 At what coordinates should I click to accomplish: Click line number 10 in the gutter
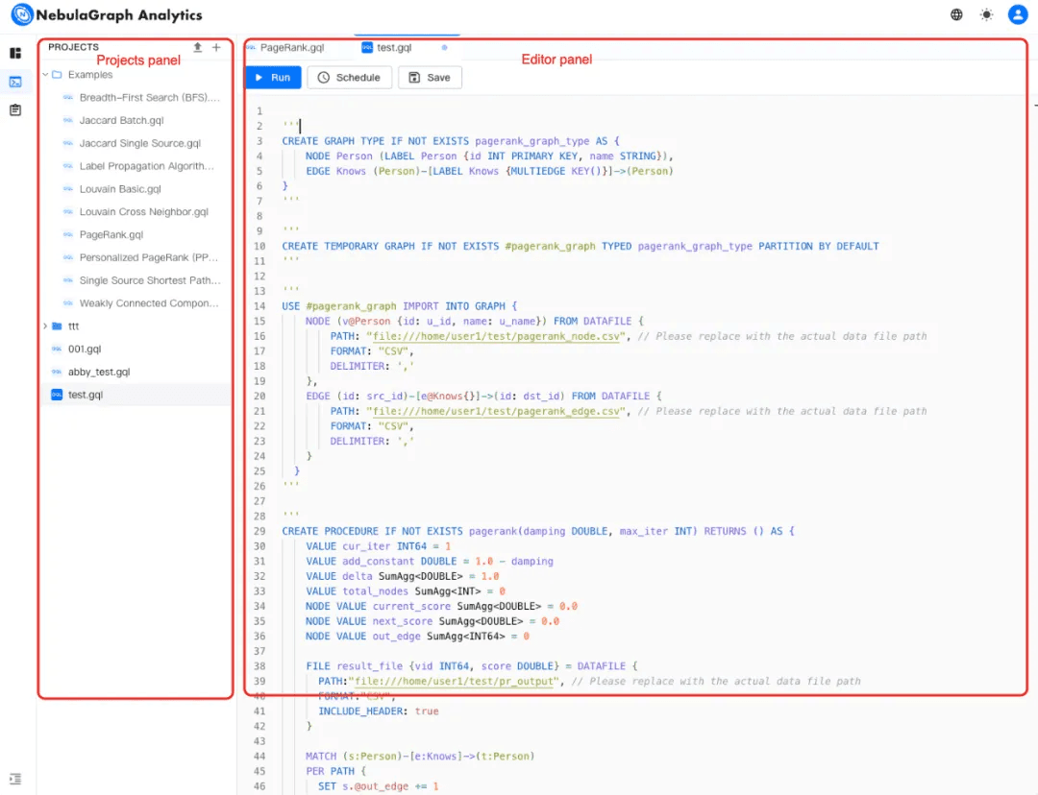click(x=259, y=246)
